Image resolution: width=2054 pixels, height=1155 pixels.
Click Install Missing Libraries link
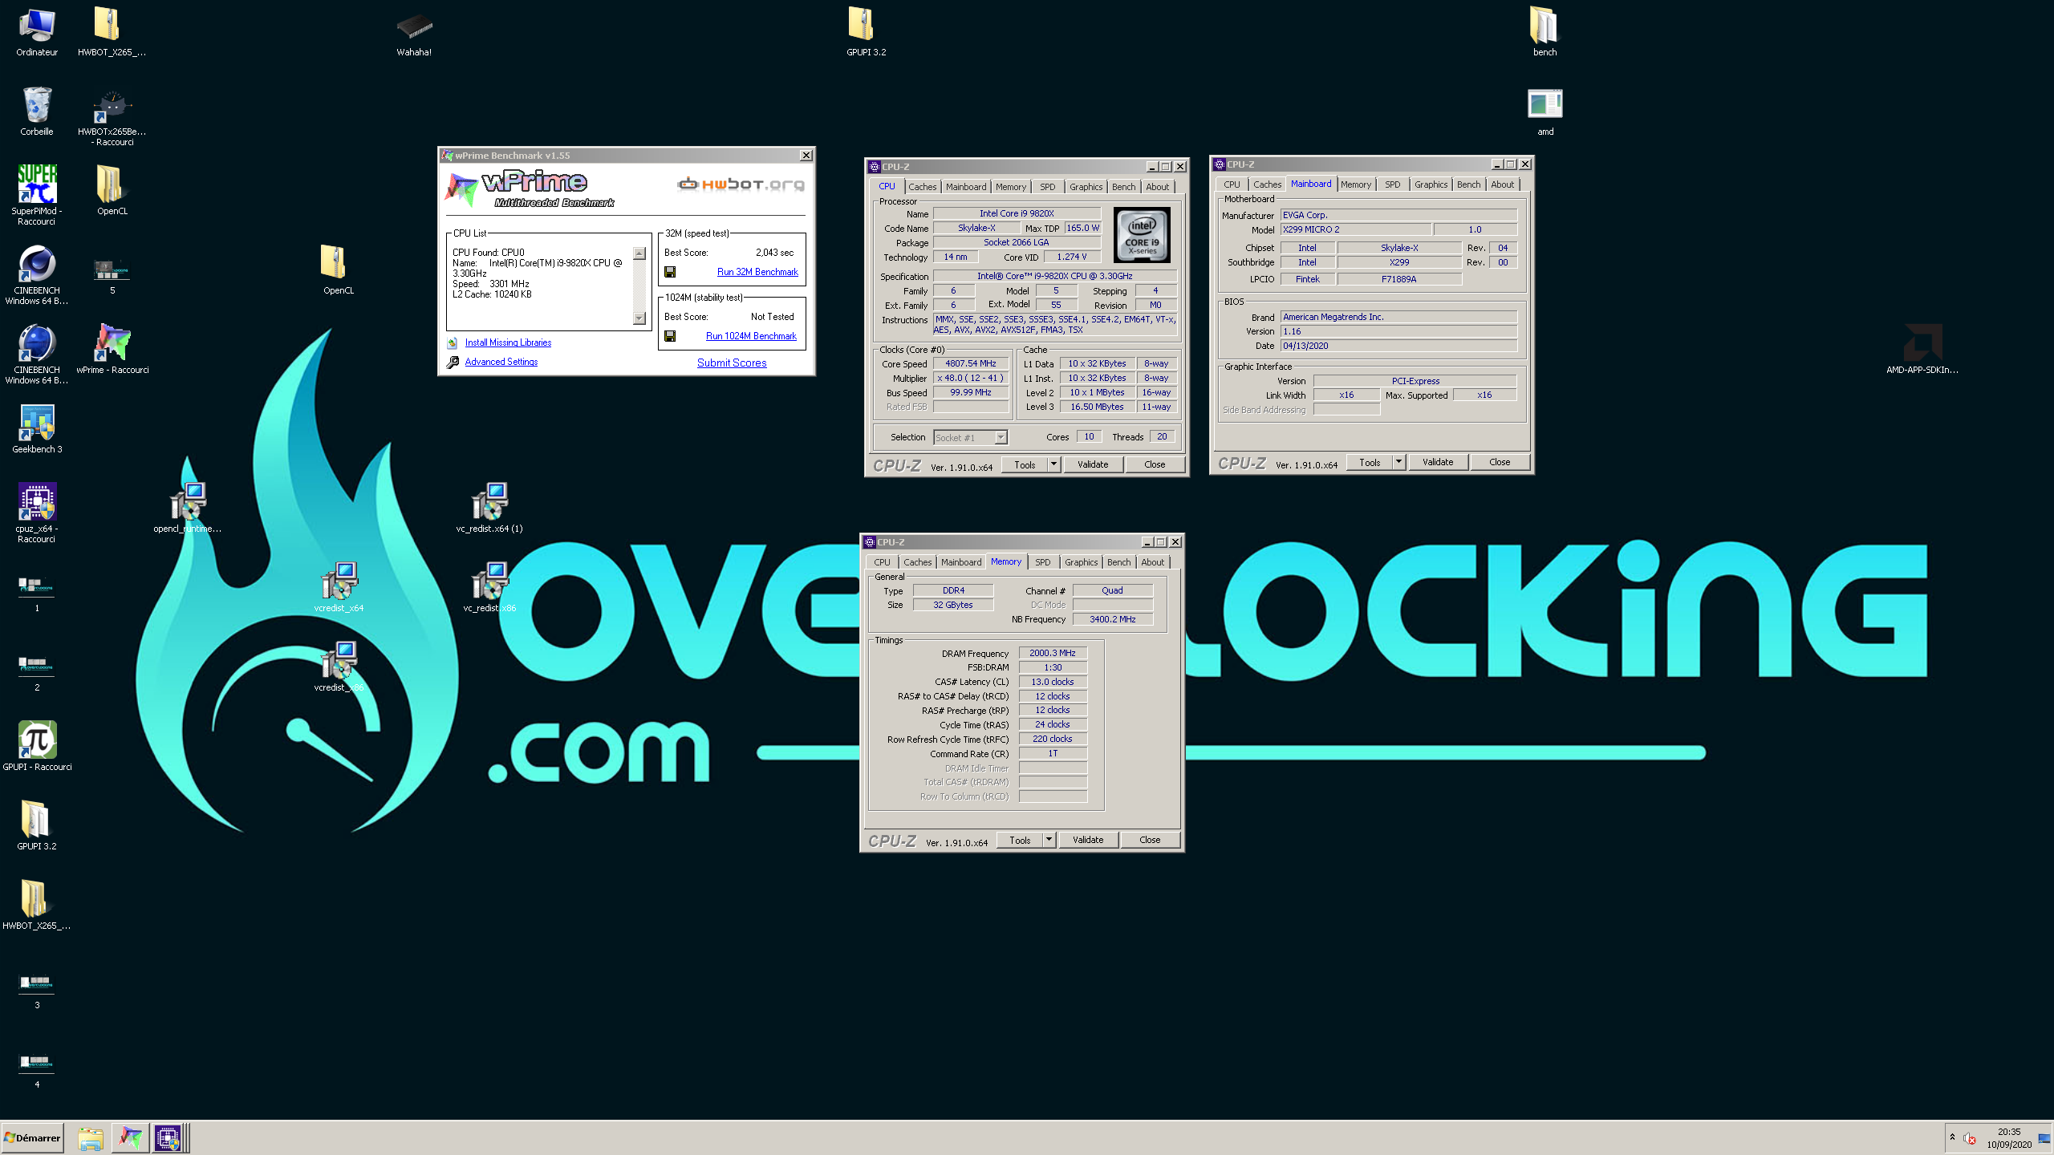pos(508,342)
